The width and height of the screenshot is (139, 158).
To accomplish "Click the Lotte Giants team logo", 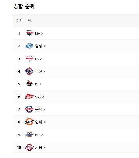I will click(x=29, y=109).
